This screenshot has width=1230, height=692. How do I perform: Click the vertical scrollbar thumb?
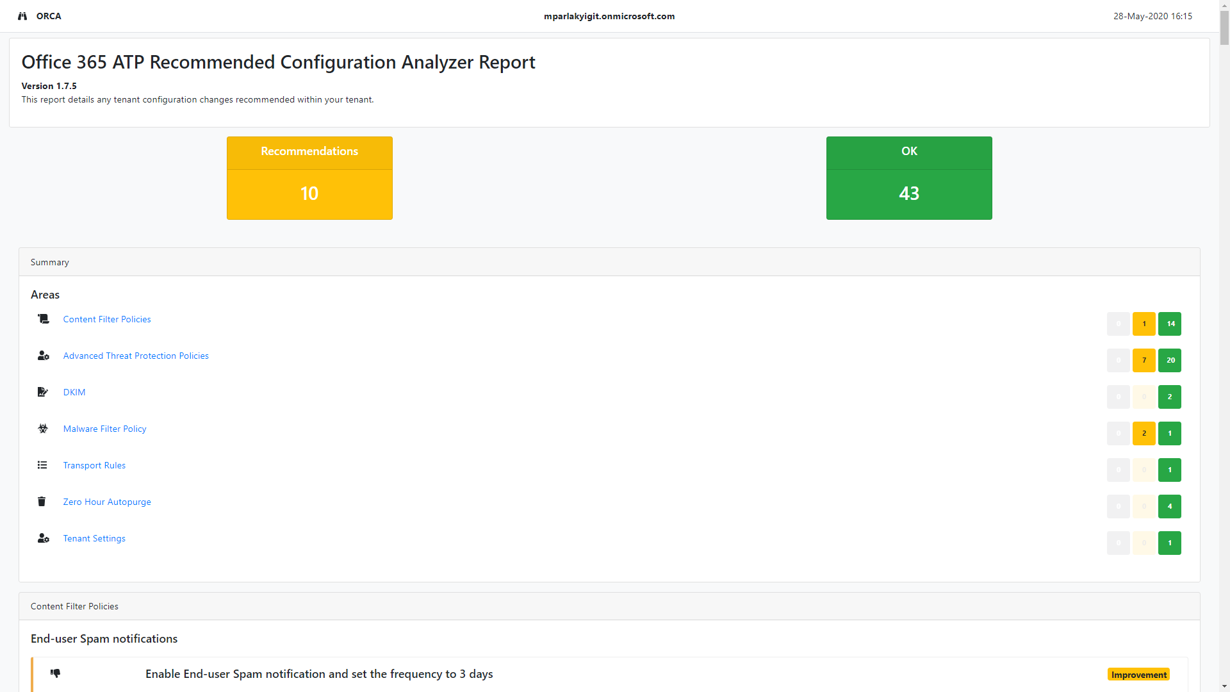click(x=1224, y=28)
